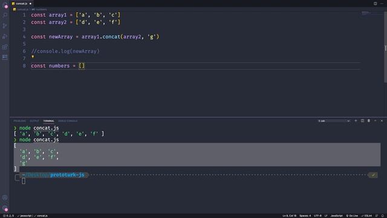Viewport: 387px width, 218px height.
Task: Click the 'g' output in the terminal
Action: point(24,163)
